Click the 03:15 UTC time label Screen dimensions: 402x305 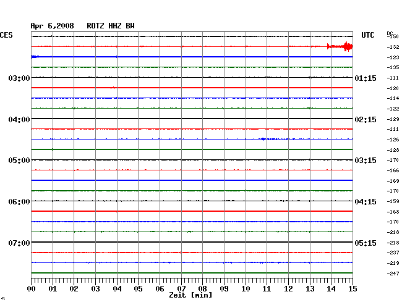tap(366, 161)
